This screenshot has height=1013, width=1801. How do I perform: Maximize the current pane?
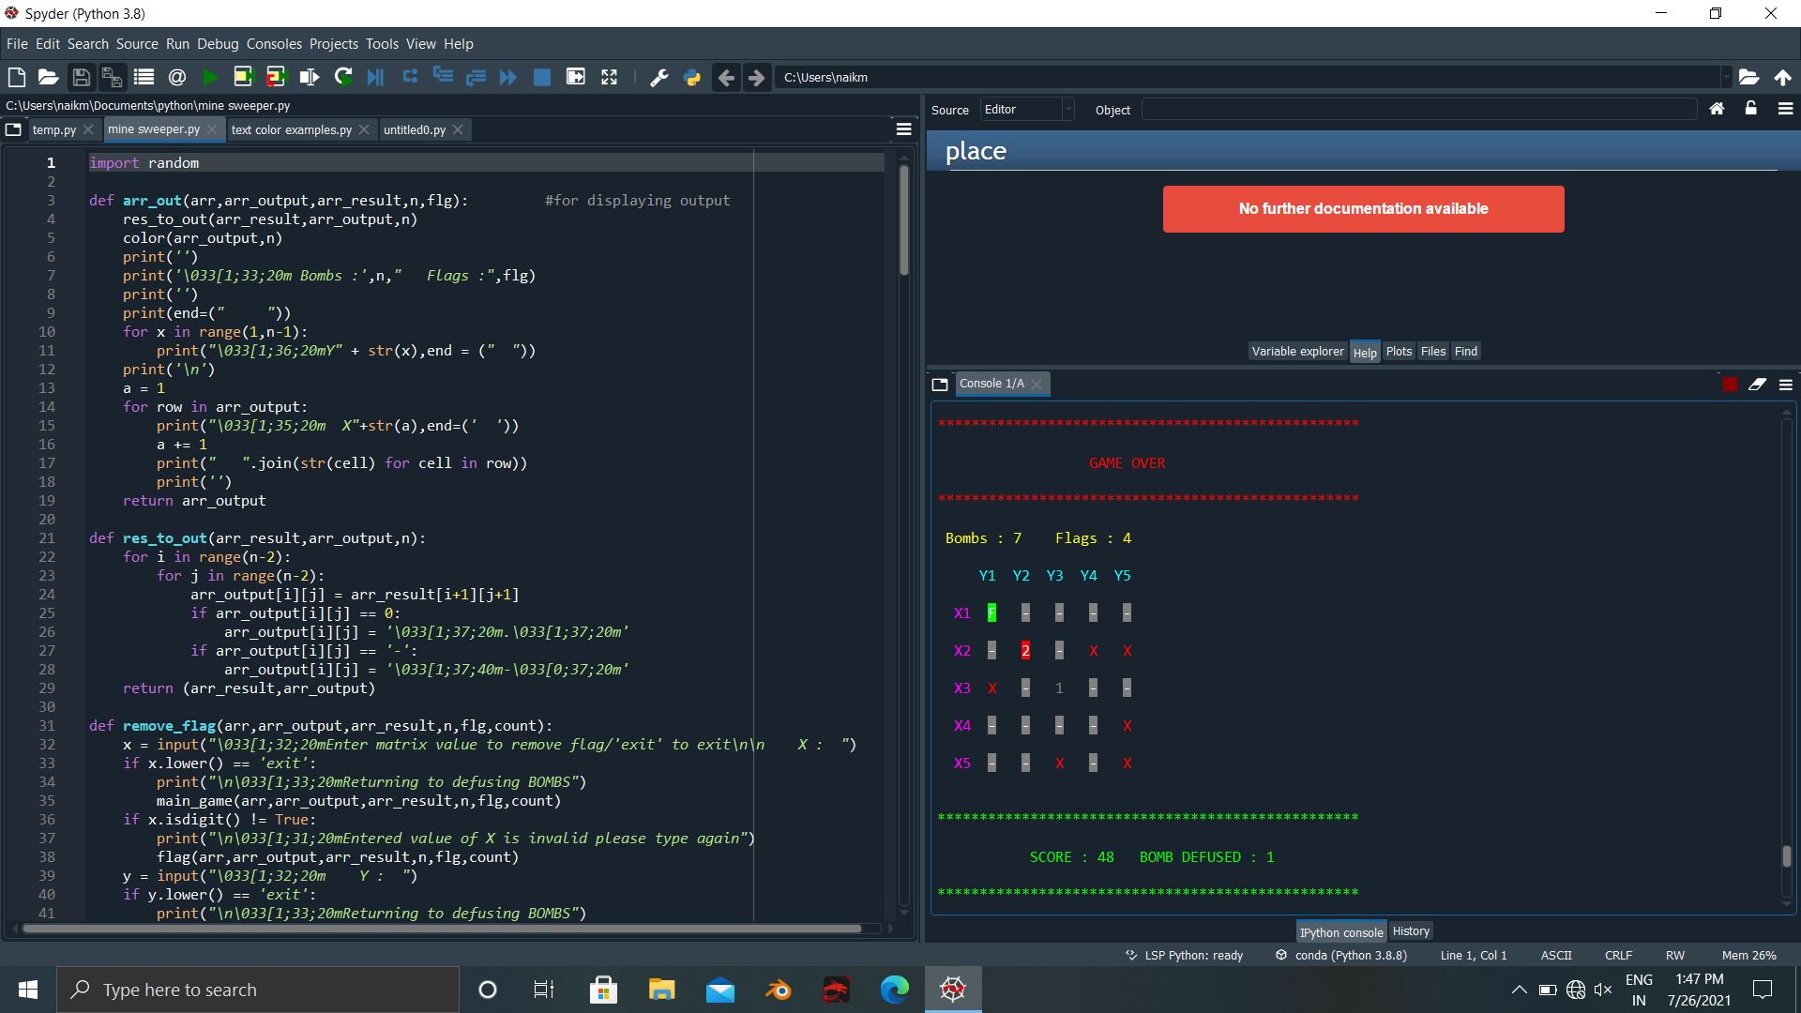pyautogui.click(x=609, y=77)
